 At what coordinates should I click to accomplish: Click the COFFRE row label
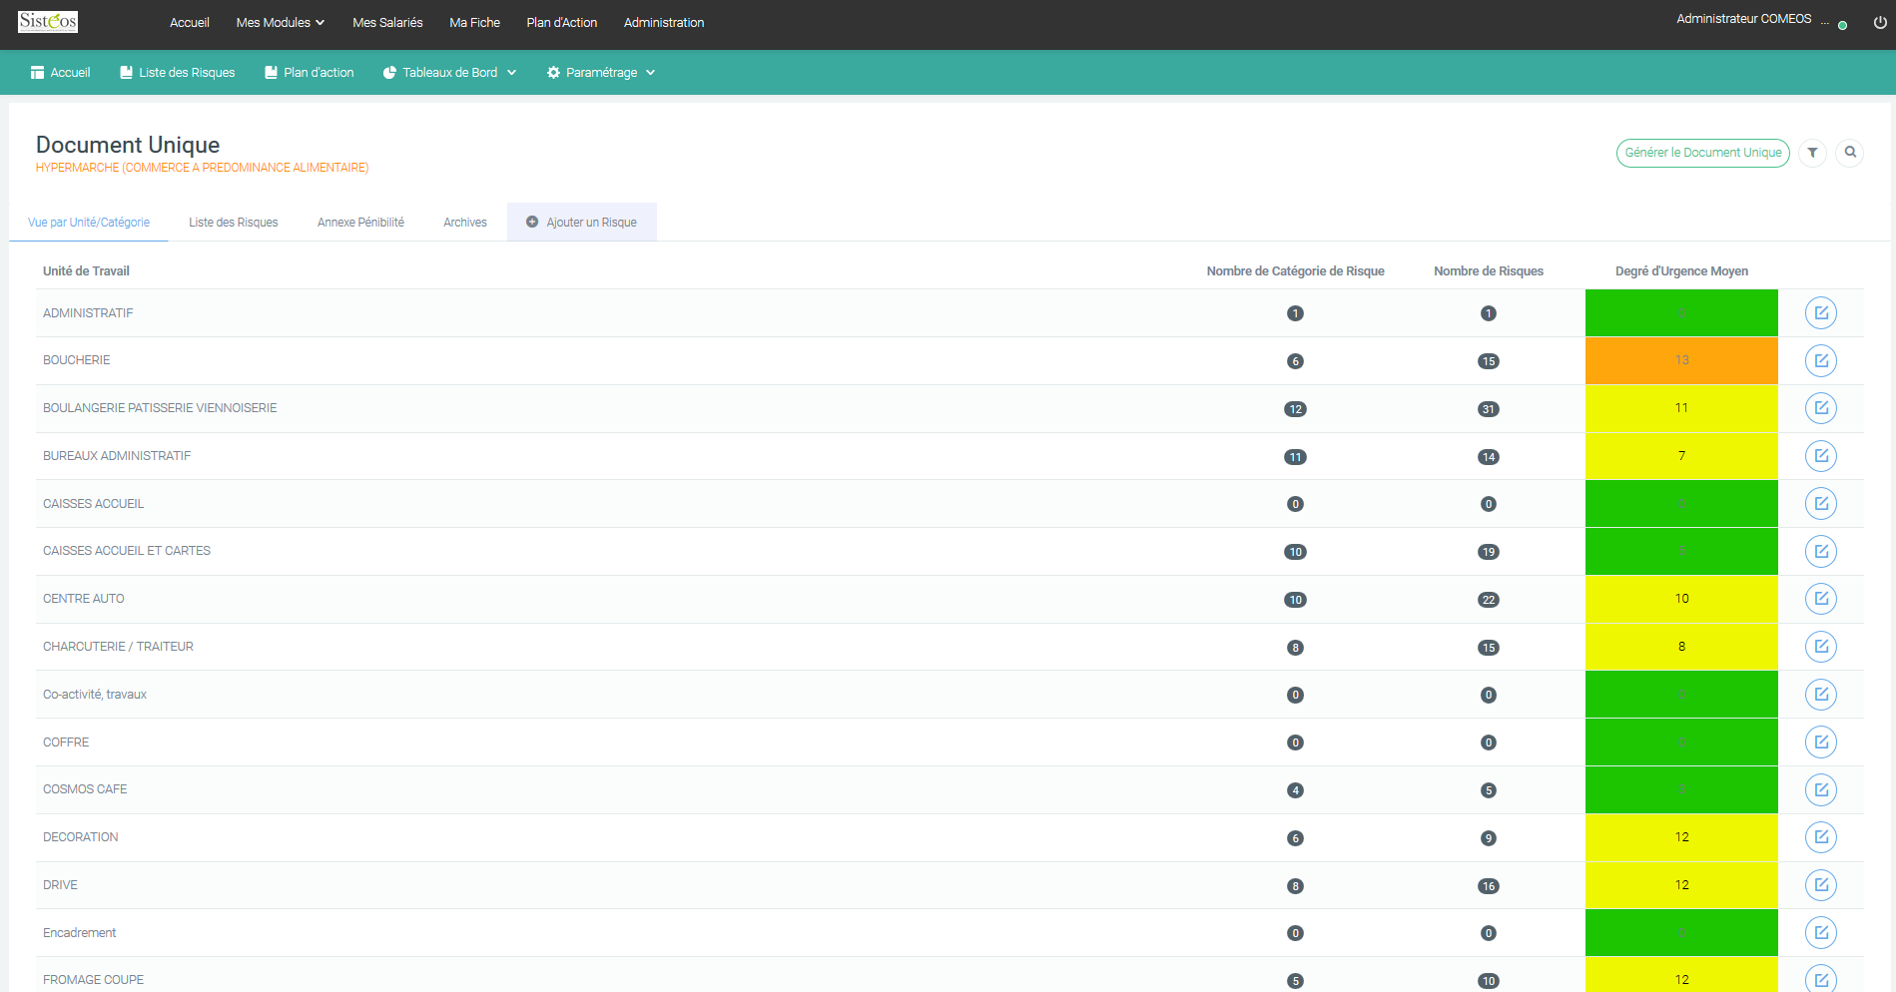pos(66,743)
